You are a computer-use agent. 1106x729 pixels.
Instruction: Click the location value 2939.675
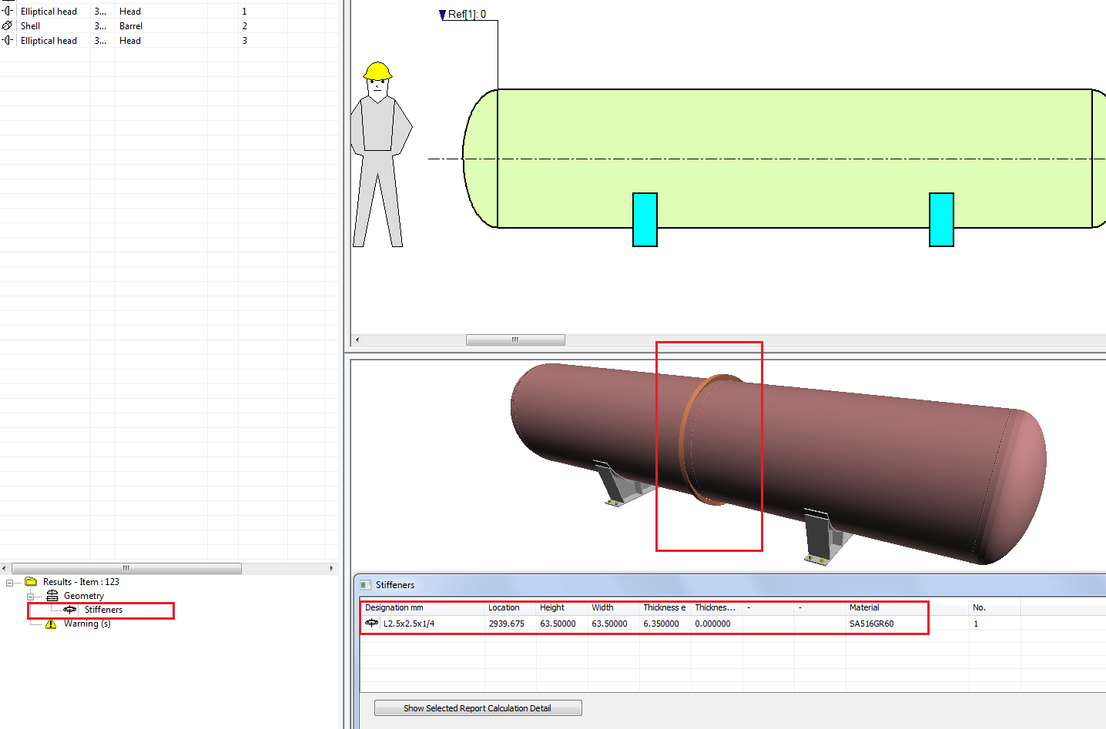coord(506,624)
